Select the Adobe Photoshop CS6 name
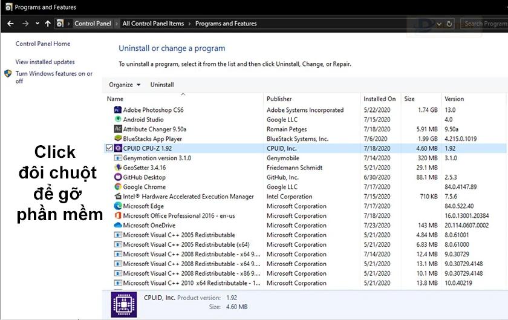 tap(153, 110)
